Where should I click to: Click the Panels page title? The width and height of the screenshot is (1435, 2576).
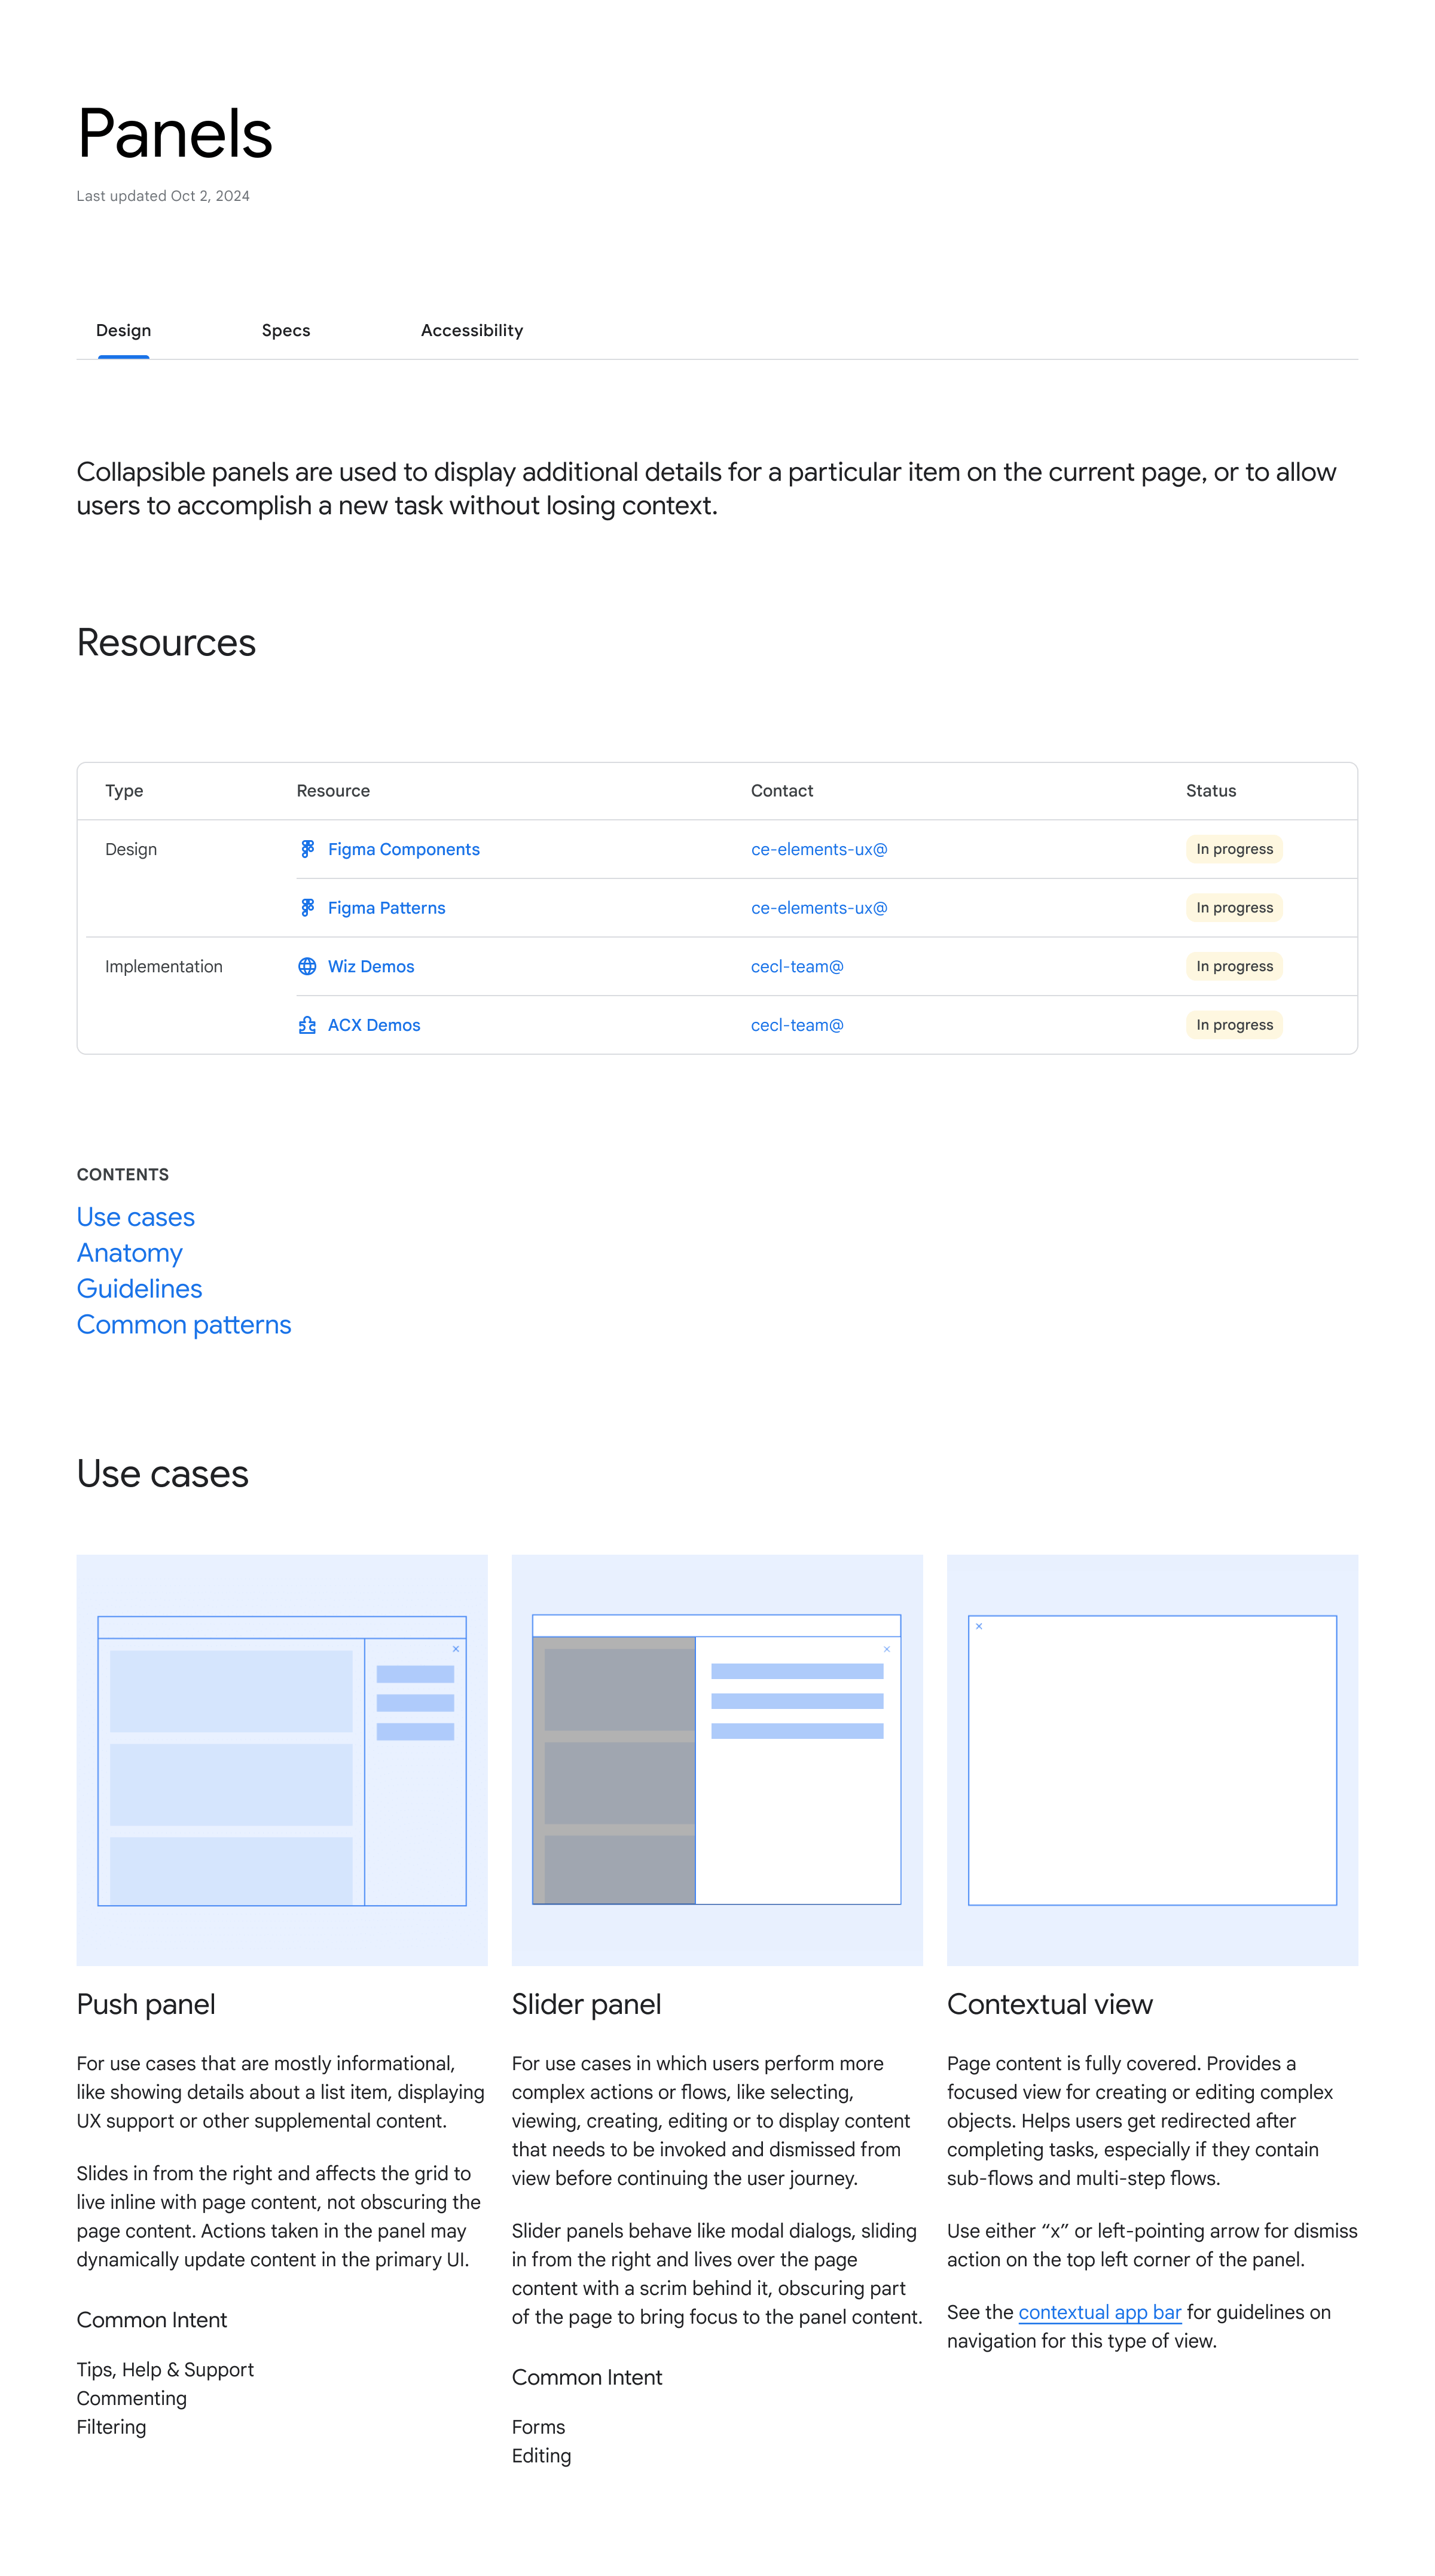point(175,133)
